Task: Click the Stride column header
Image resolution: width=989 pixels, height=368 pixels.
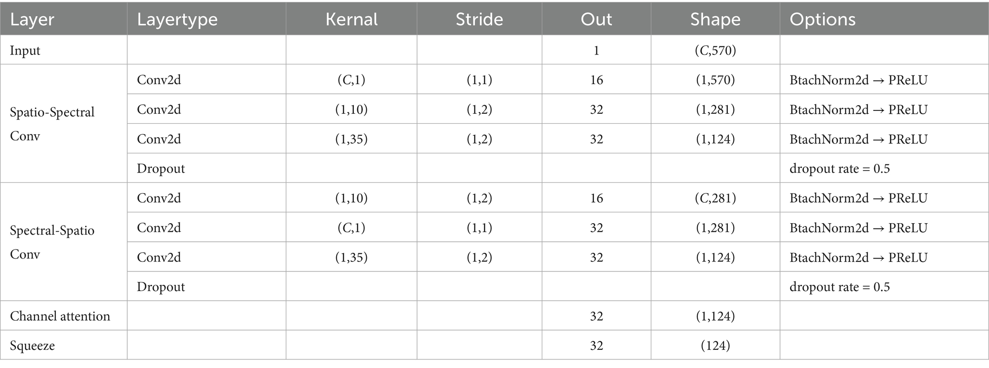Action: click(x=479, y=19)
